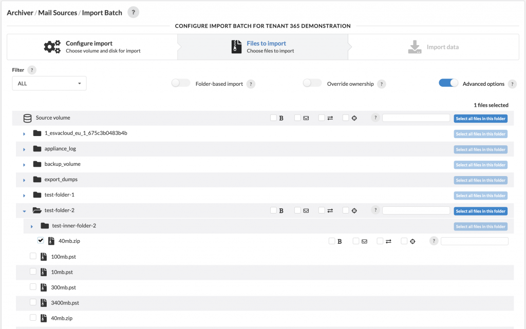Expand the export_dumps folder arrow
Viewport: 526px width, 329px height.
point(24,180)
